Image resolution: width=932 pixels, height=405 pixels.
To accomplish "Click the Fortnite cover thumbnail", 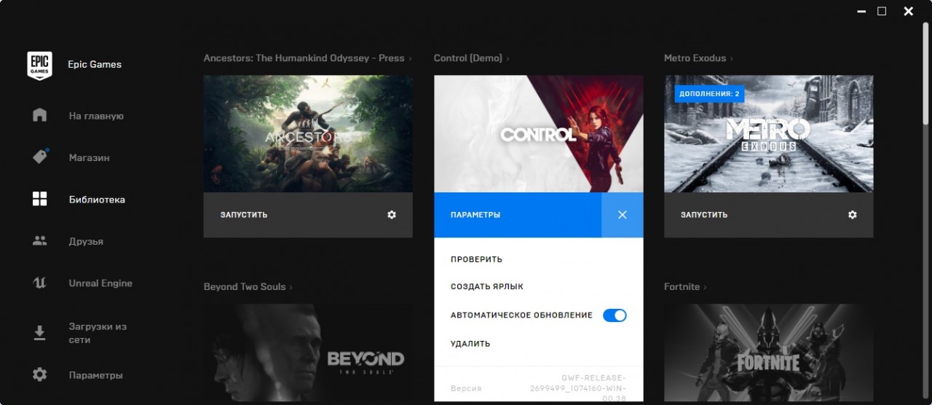I will [769, 353].
